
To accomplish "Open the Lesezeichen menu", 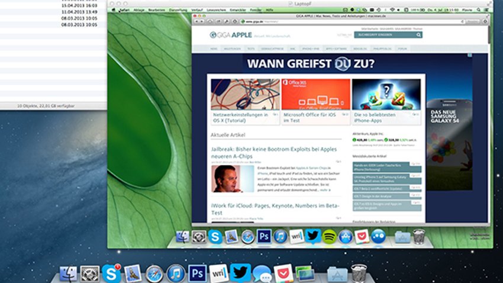I will [x=216, y=10].
